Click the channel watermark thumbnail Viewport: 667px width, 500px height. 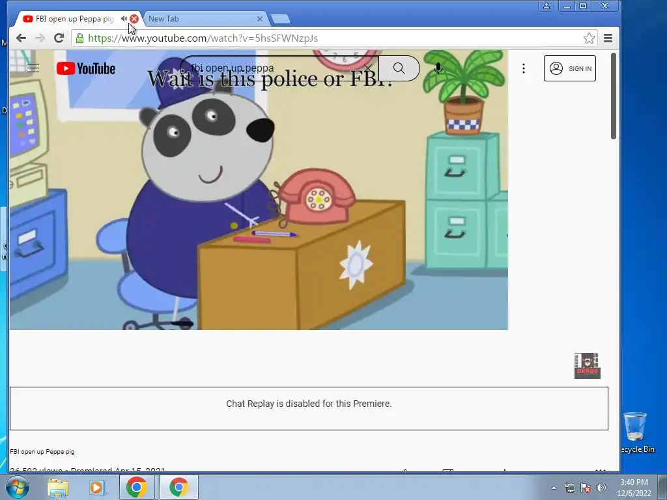(587, 366)
